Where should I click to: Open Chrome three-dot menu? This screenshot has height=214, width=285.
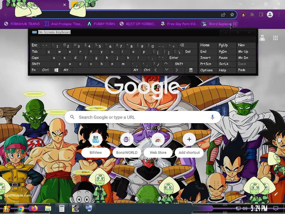(x=279, y=14)
